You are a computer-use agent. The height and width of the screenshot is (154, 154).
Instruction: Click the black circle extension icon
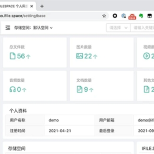[115, 16]
